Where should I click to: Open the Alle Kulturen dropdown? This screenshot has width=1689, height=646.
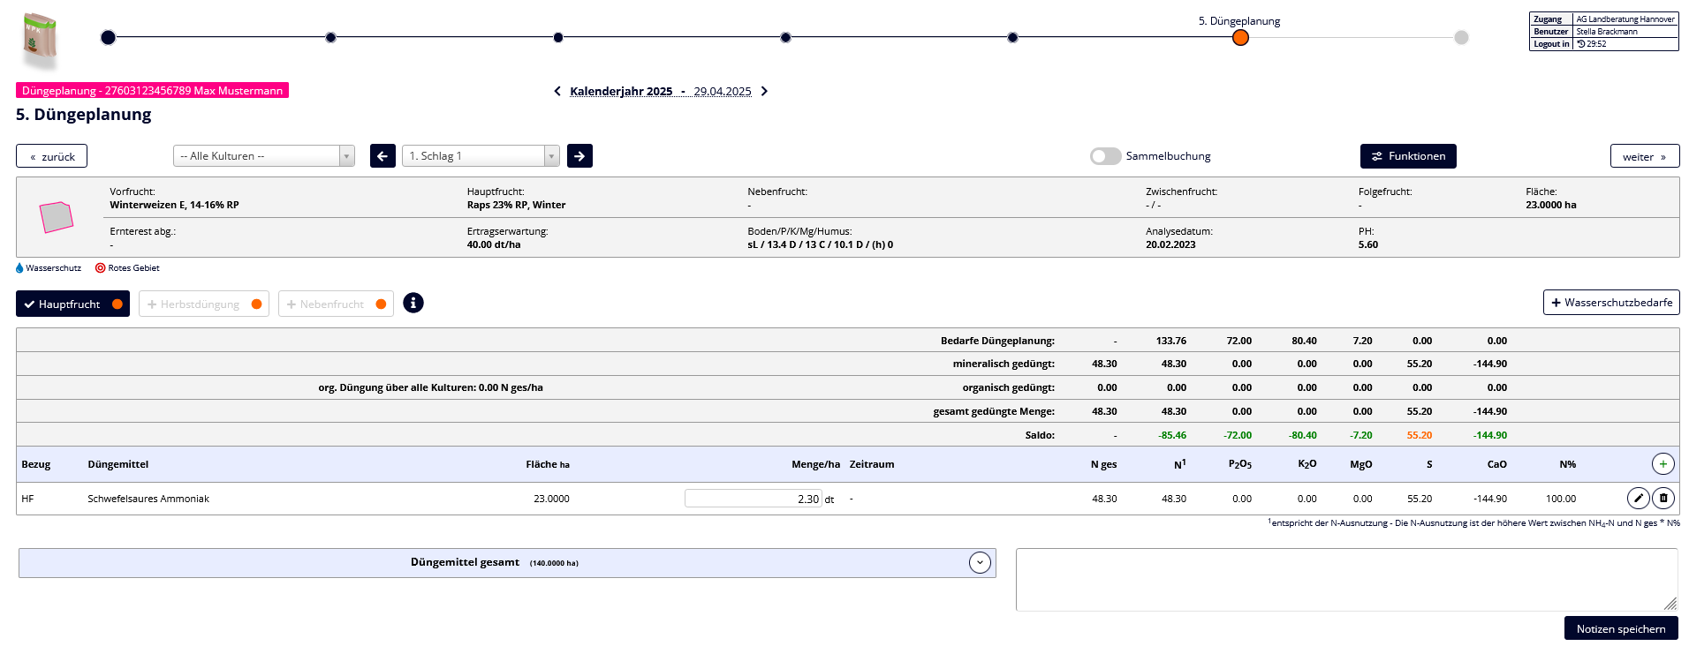point(263,156)
